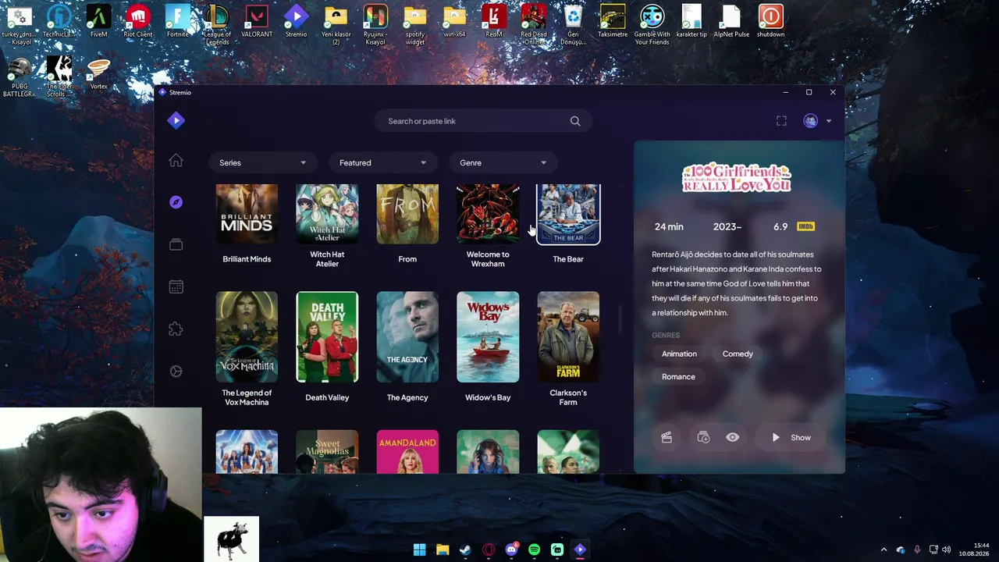The image size is (999, 562).
Task: Open League of Legends desktop icon
Action: (217, 25)
